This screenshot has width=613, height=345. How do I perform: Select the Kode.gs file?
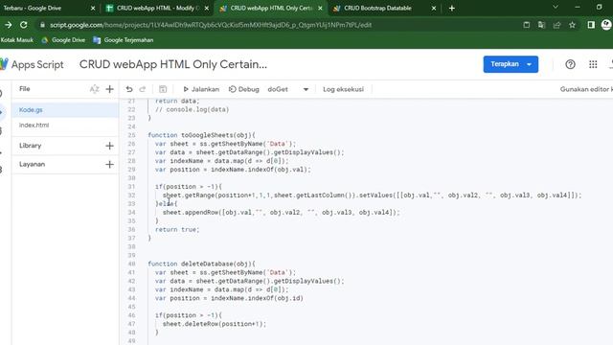(x=65, y=110)
